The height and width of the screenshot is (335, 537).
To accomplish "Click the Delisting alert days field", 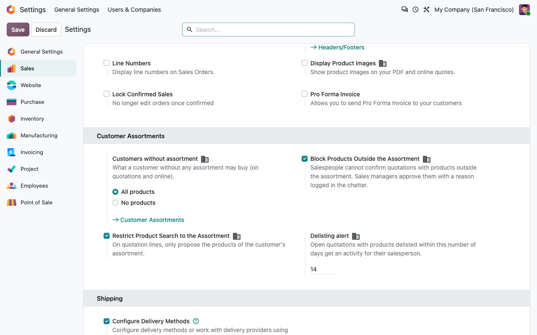I will 324,269.
